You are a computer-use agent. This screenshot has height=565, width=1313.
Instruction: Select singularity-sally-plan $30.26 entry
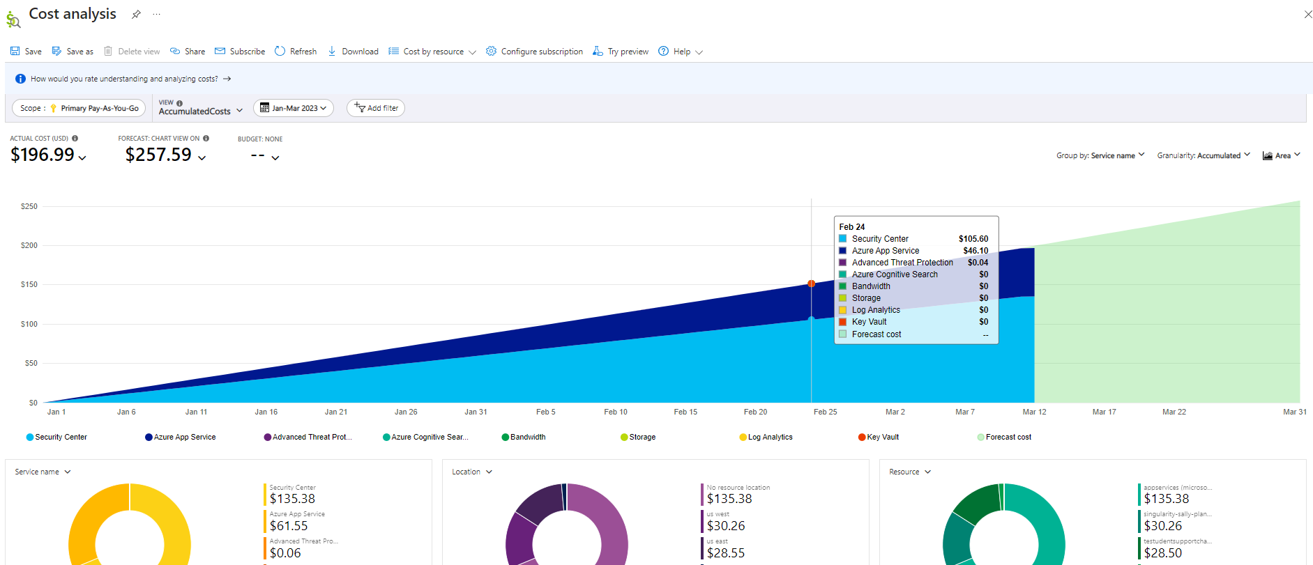pyautogui.click(x=1175, y=521)
